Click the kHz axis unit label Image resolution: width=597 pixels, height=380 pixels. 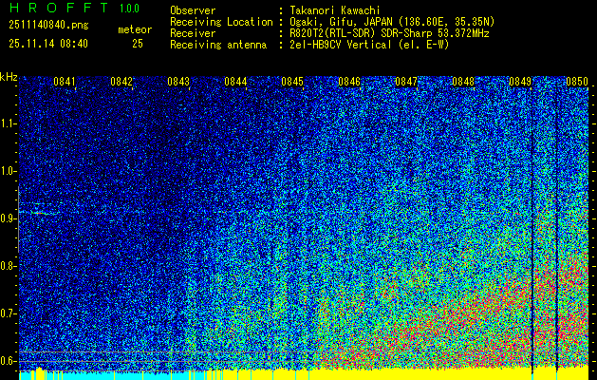(9, 77)
